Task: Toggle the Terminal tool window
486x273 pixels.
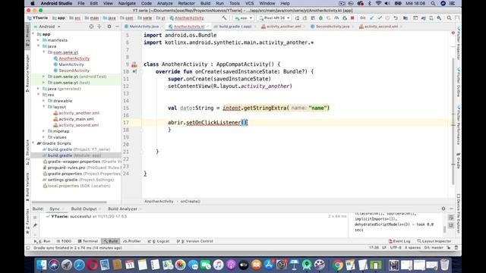Action: point(88,241)
